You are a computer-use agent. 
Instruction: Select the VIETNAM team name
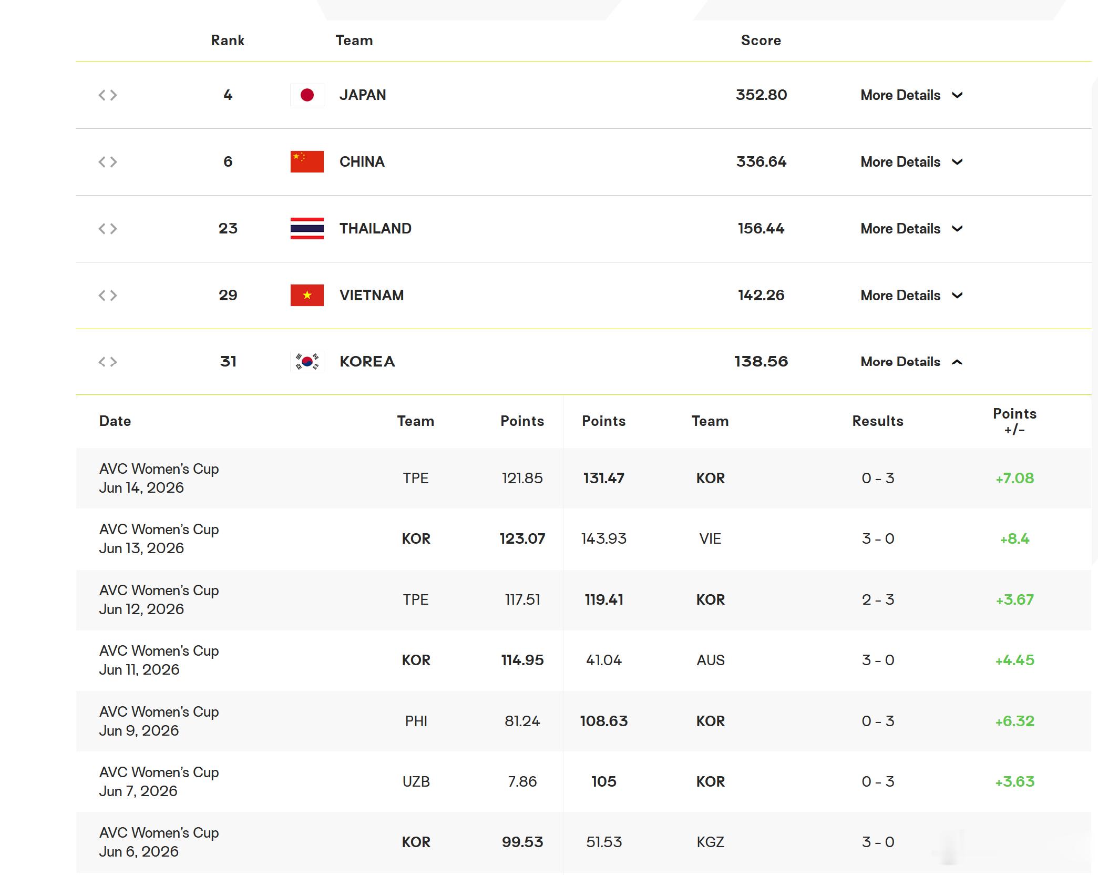pos(372,295)
